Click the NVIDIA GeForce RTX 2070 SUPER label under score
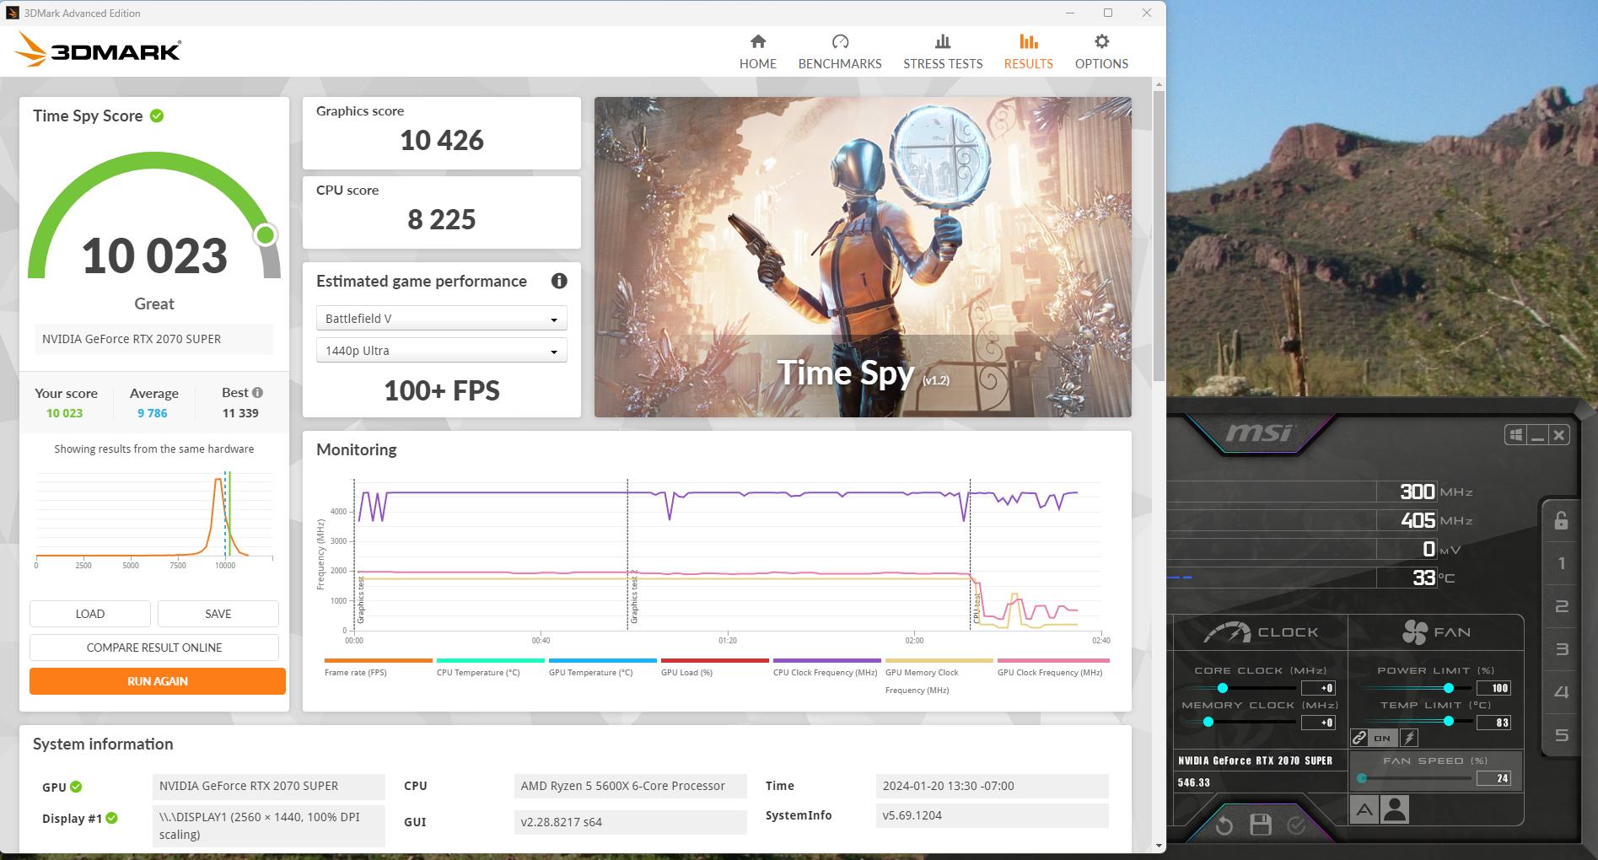 point(154,339)
